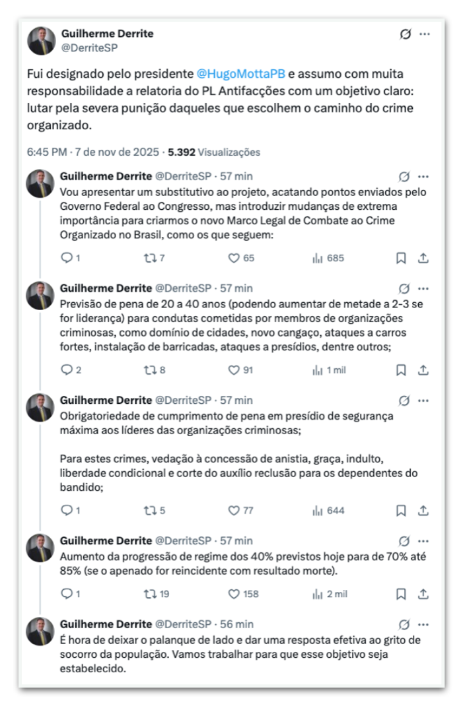Like the tweet with 91 likes
The image size is (465, 706).
tap(233, 370)
